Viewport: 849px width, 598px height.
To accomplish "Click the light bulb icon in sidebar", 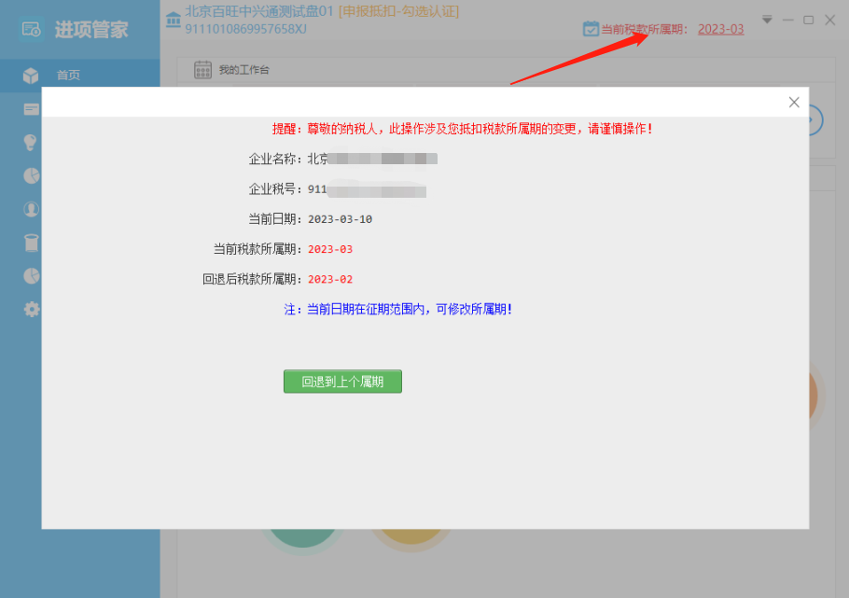I will [x=32, y=142].
